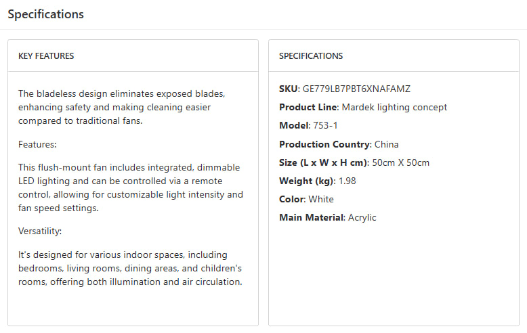This screenshot has height=333, width=527.
Task: Click the "Production Country" label
Action: (324, 144)
